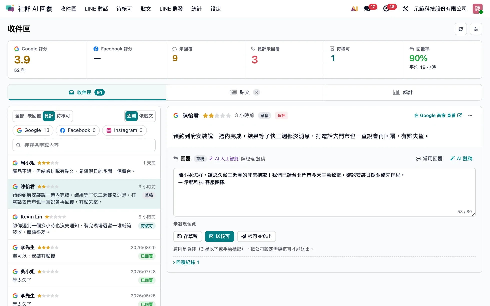Open 待核可 in top navigation

pos(124,9)
